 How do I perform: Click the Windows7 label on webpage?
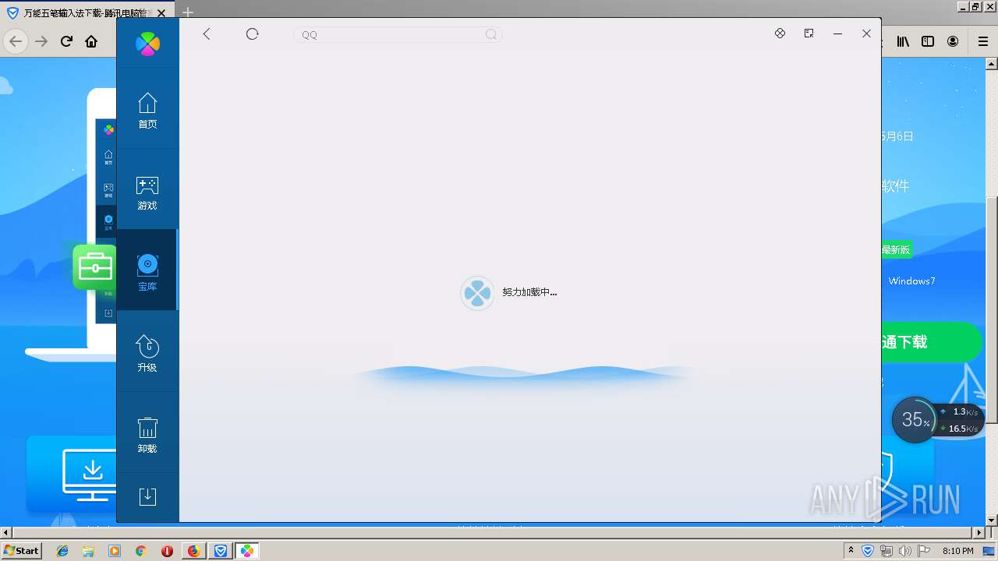tap(911, 281)
